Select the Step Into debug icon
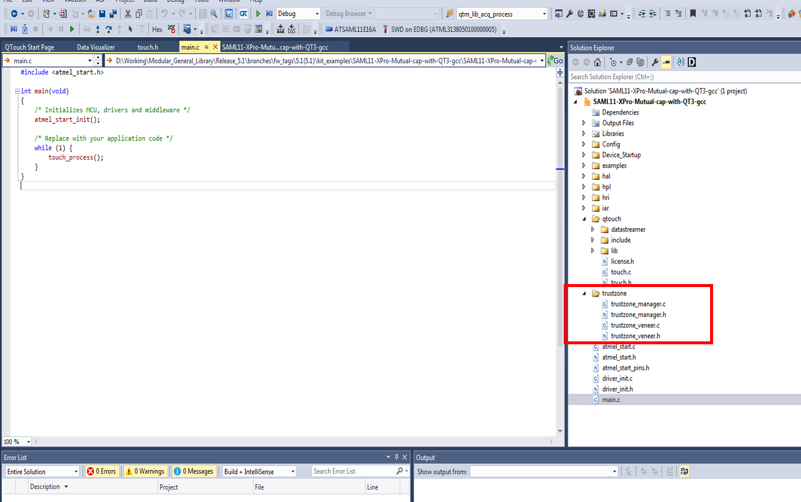801x502 pixels. coord(97,29)
